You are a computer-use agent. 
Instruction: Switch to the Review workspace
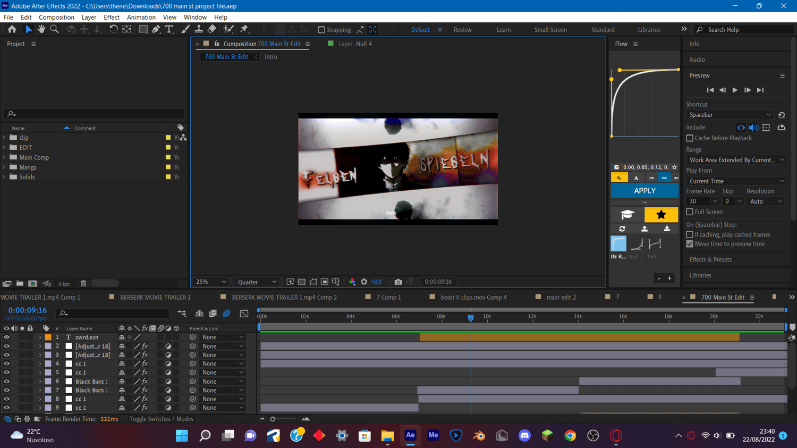[x=463, y=30]
